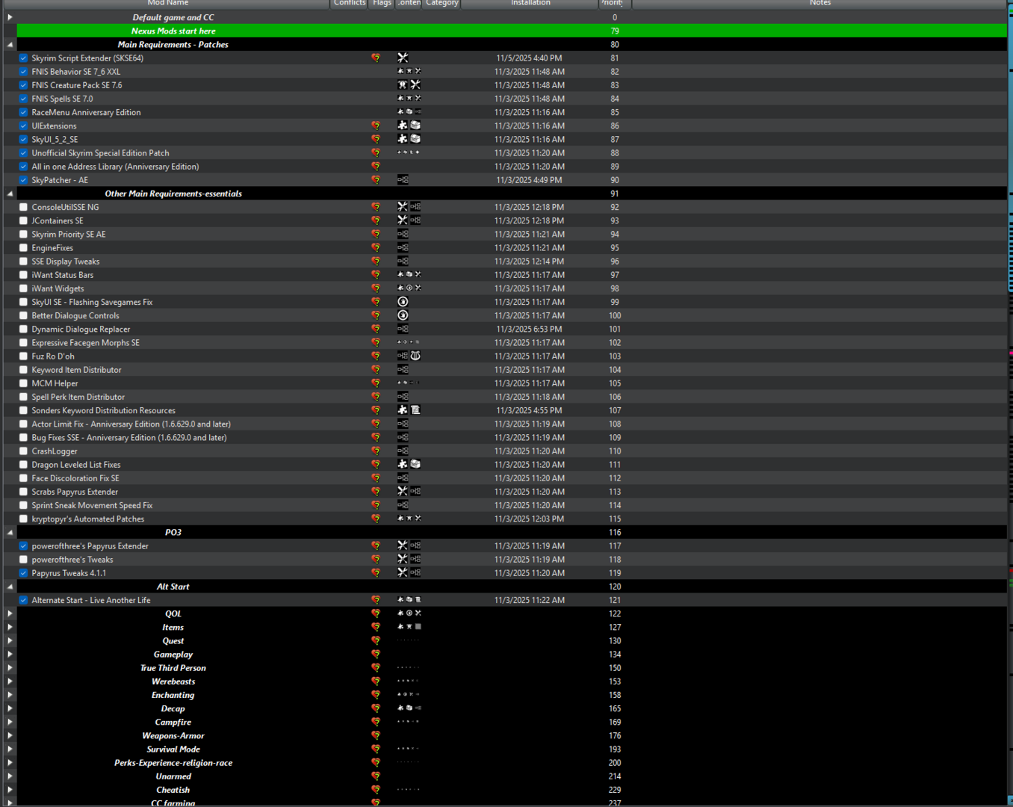Click the archive box icon in the UIExtensions row
The image size is (1013, 807).
coord(415,126)
